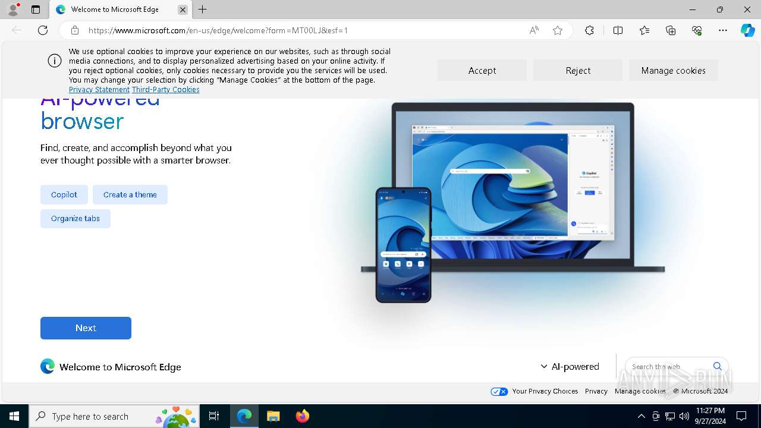Open Settings and more ellipsis menu
Image resolution: width=761 pixels, height=428 pixels.
click(723, 30)
